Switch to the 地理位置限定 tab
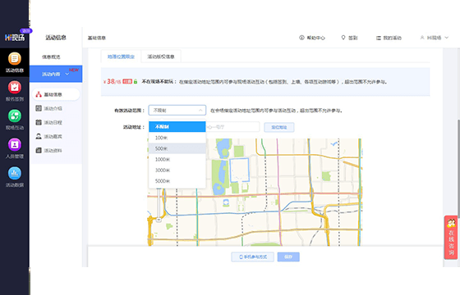Image resolution: width=460 pixels, height=295 pixels. coord(121,57)
